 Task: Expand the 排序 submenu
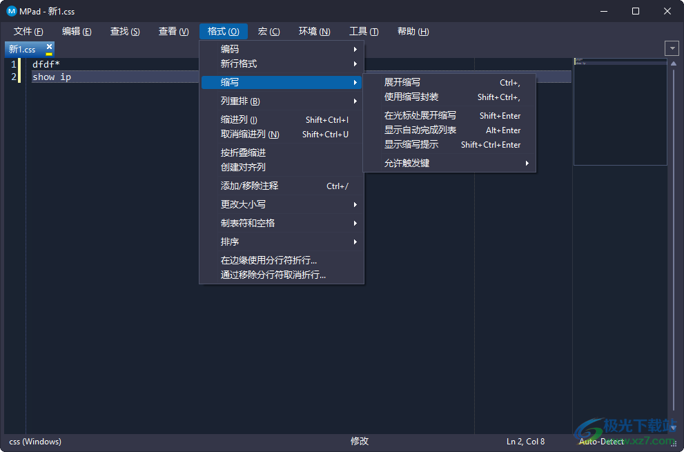(282, 242)
